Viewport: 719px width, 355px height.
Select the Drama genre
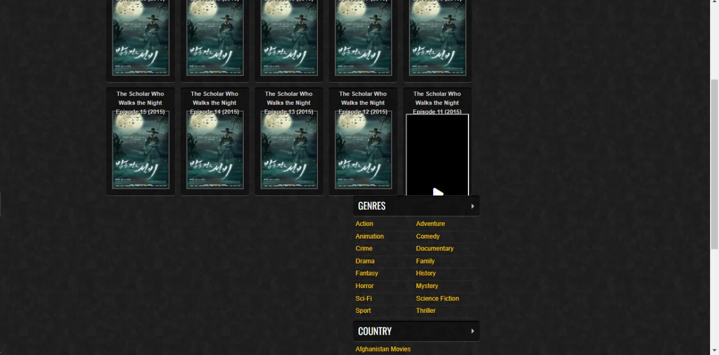(x=365, y=261)
